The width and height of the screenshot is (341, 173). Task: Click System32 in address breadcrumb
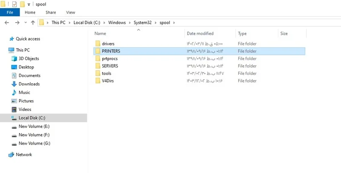click(142, 23)
